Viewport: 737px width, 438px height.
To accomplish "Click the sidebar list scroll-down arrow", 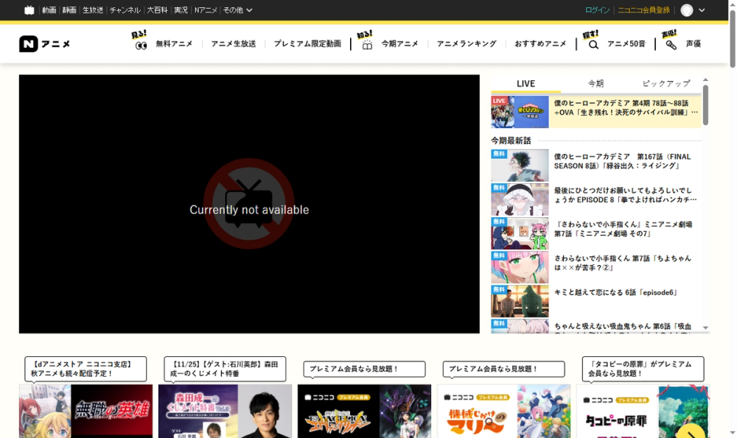I will tap(705, 328).
